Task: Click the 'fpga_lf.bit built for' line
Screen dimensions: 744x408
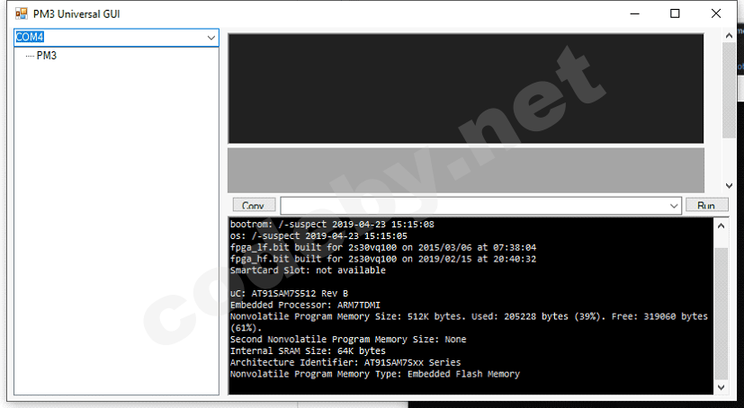Action: tap(383, 247)
